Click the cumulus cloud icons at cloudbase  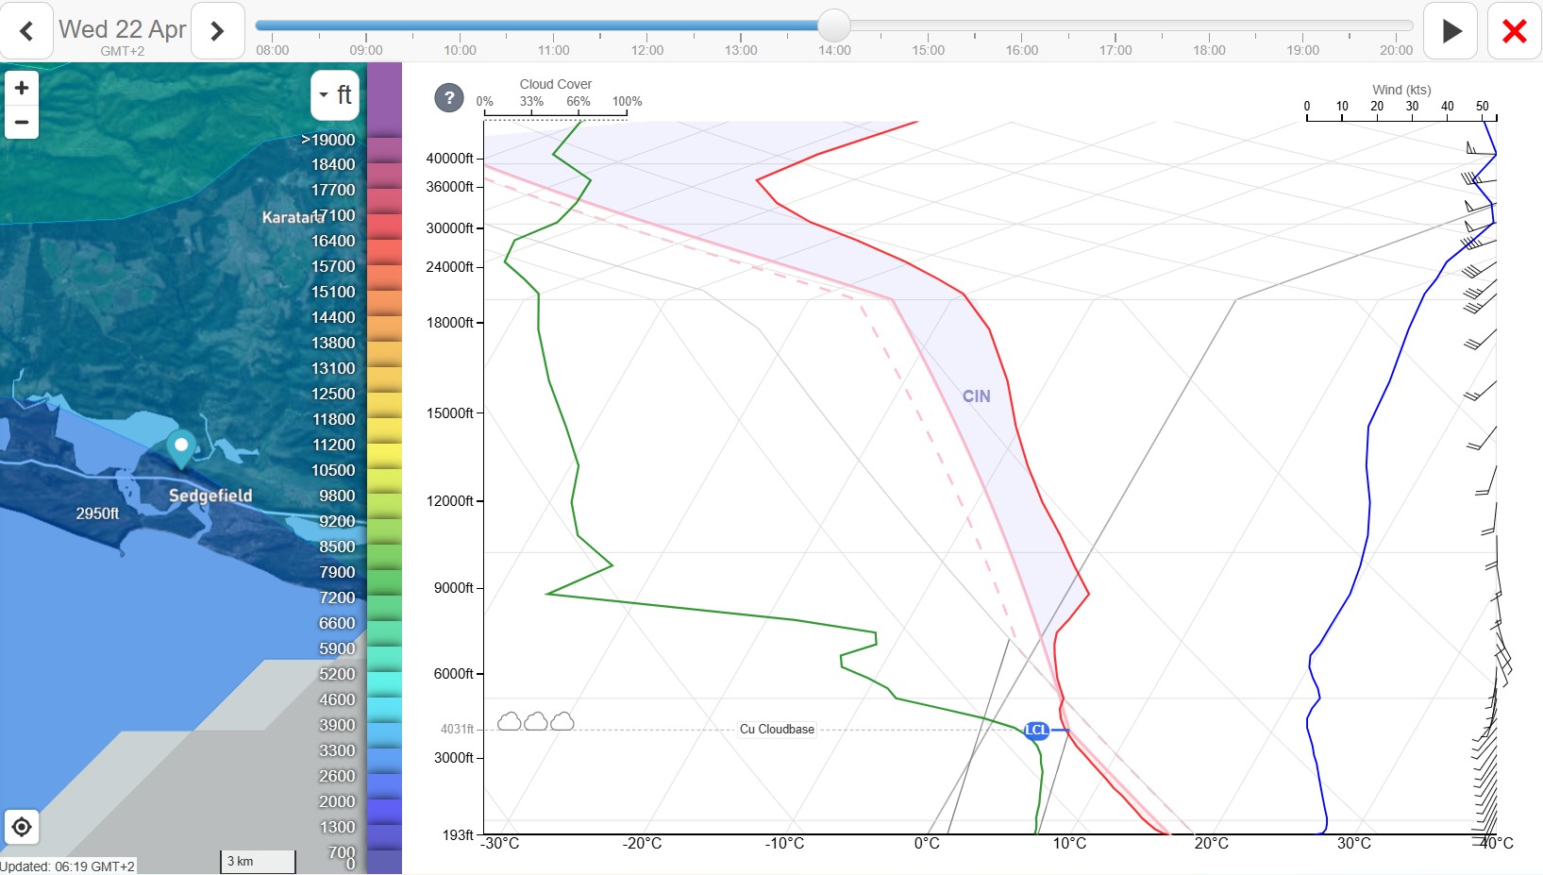point(535,722)
